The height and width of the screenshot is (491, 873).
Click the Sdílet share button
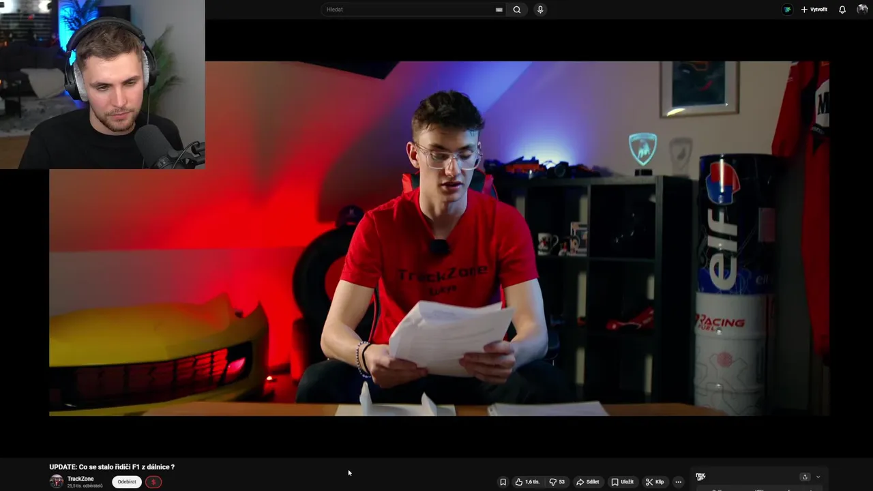pyautogui.click(x=588, y=481)
